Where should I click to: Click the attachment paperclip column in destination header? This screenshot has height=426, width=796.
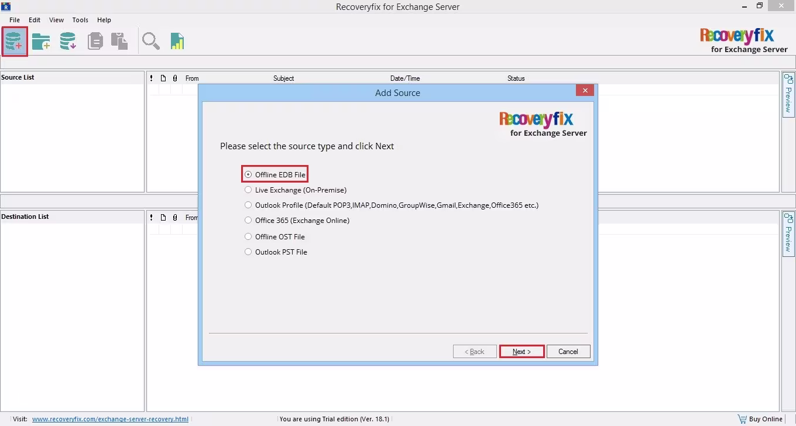click(x=175, y=218)
